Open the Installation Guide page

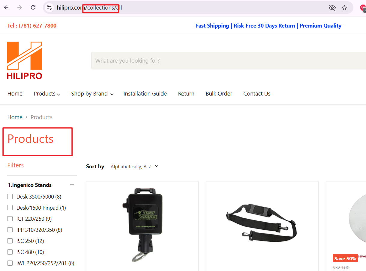point(145,94)
